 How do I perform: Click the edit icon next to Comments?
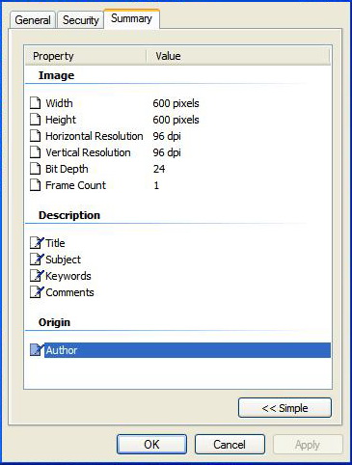pyautogui.click(x=37, y=292)
